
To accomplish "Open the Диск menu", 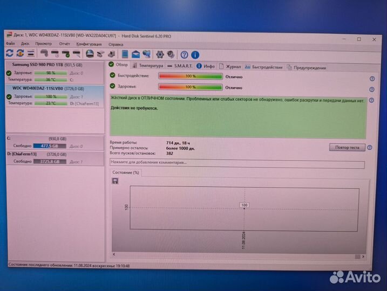I will point(25,44).
